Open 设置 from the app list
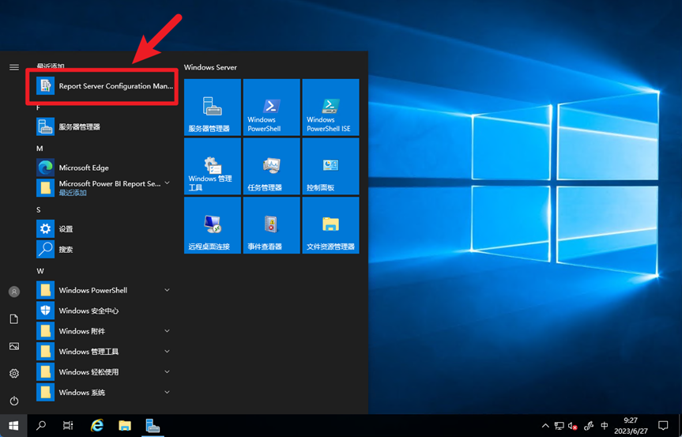The height and width of the screenshot is (437, 682). click(x=66, y=229)
